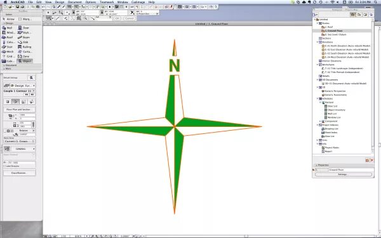Choose the Window tool
Screen dimensions: 381x238
coord(8,32)
